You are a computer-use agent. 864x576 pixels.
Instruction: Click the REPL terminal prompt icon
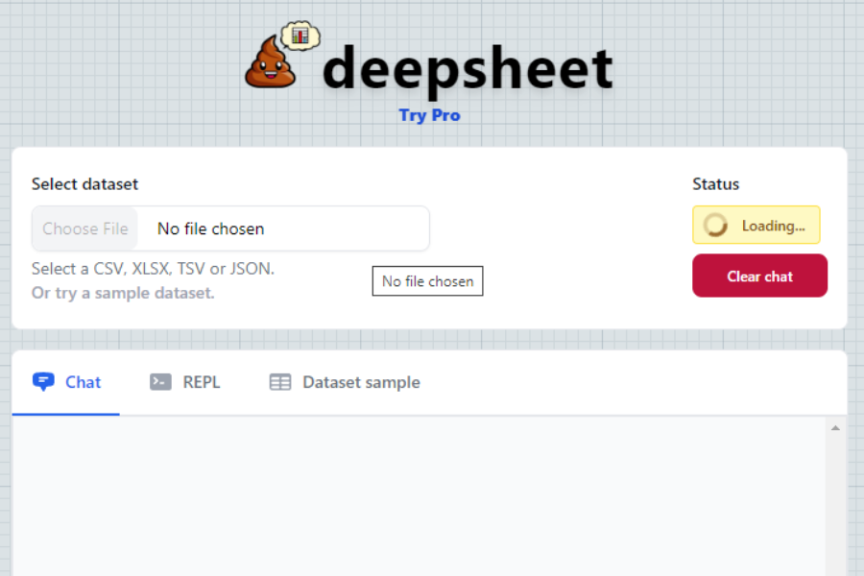click(x=159, y=381)
